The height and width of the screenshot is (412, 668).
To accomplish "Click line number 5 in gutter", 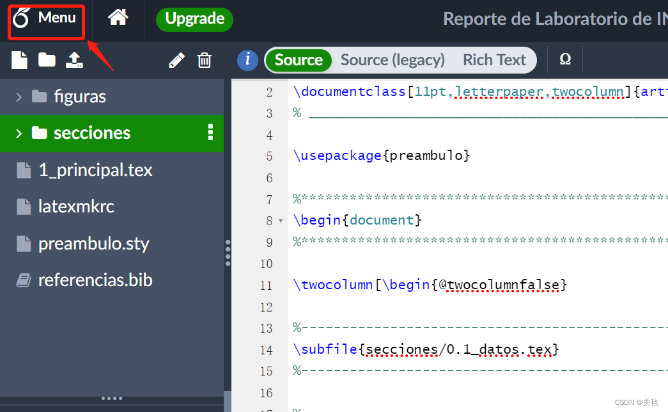I will pyautogui.click(x=269, y=156).
